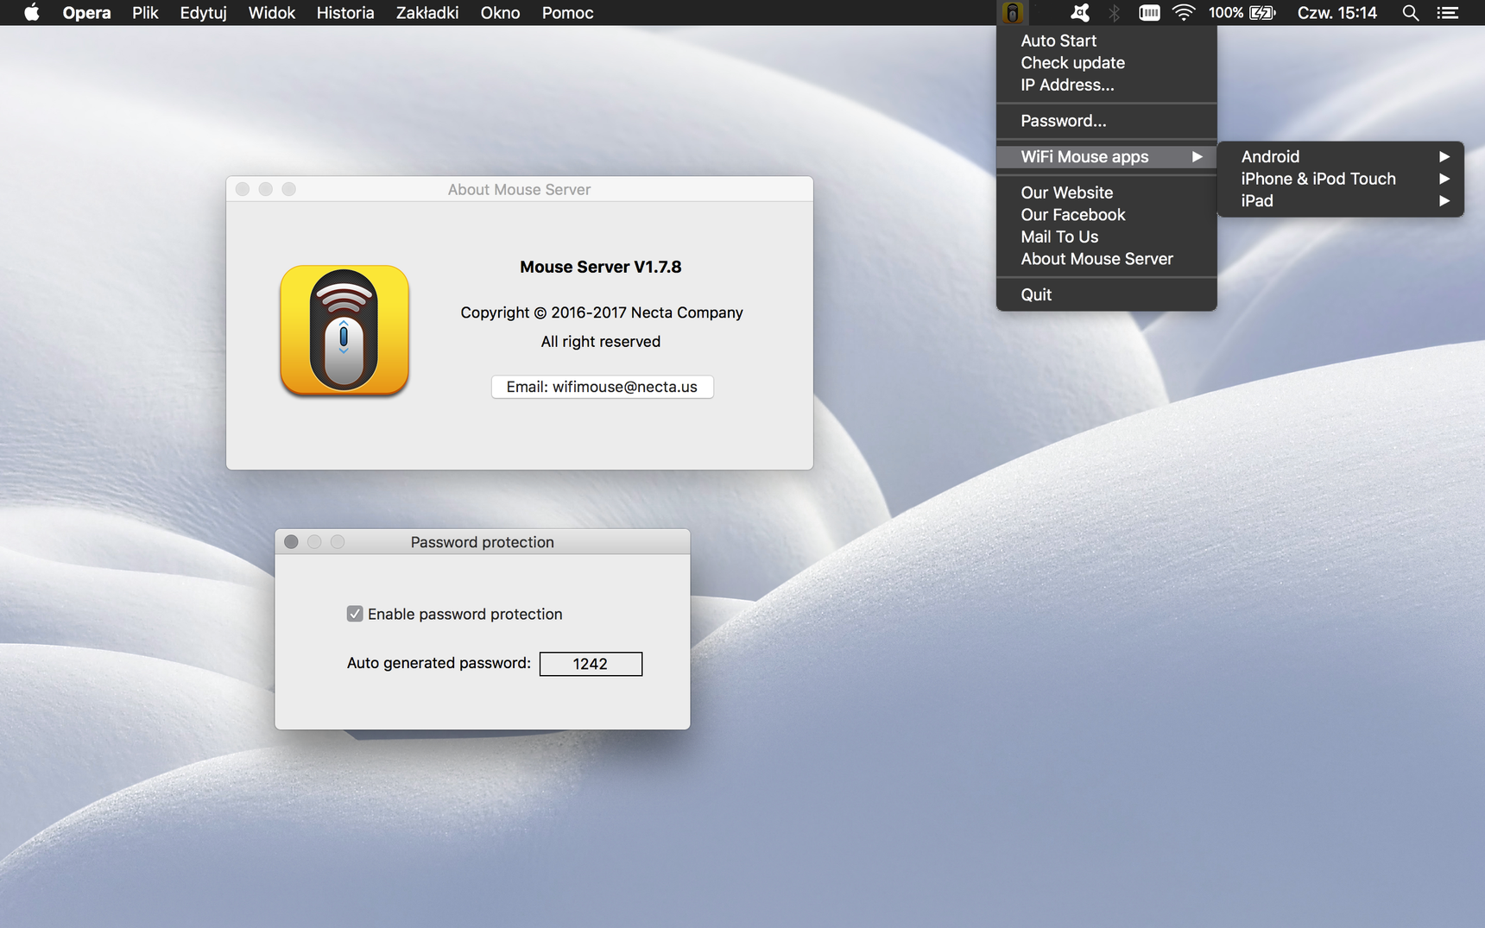Open the Edytuj menu

tap(203, 13)
